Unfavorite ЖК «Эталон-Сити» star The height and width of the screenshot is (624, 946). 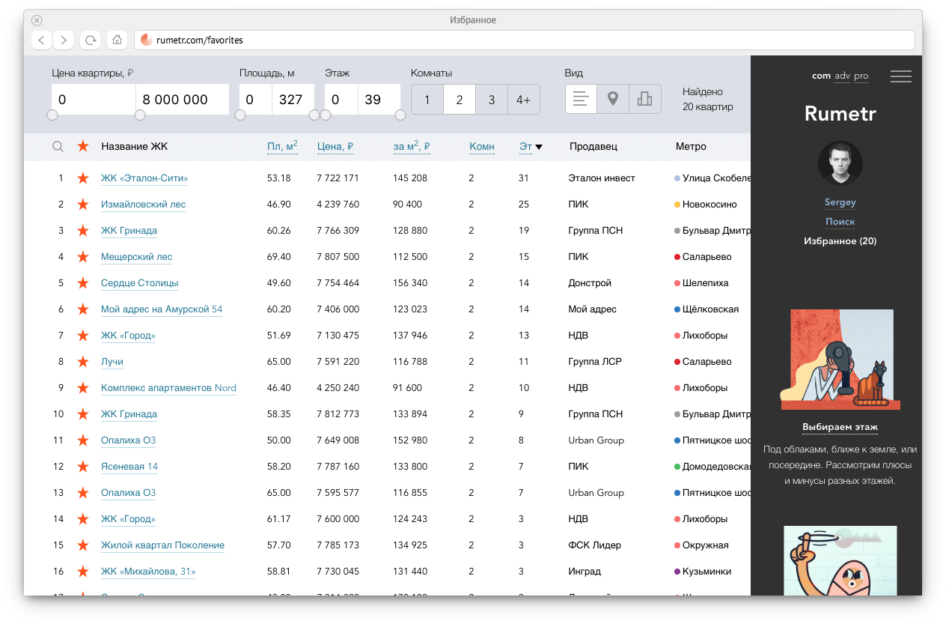83,178
